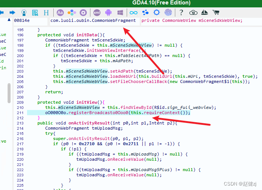Screen dimensions: 262x190
Task: Click the left panel vertical scrollbar thumb
Action: (x=9, y=93)
